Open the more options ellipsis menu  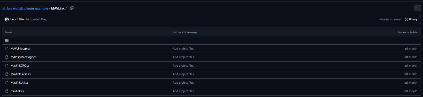(418, 8)
